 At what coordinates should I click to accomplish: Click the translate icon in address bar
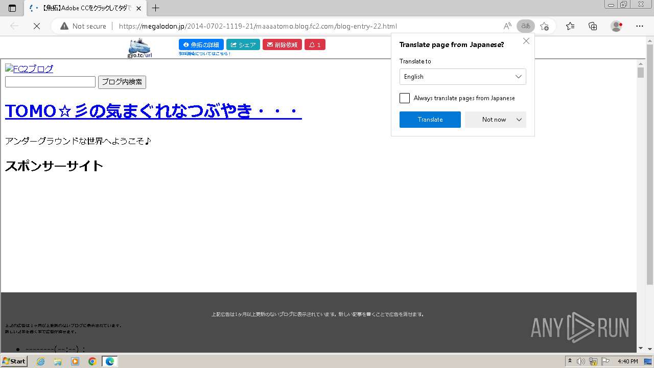[x=526, y=26]
